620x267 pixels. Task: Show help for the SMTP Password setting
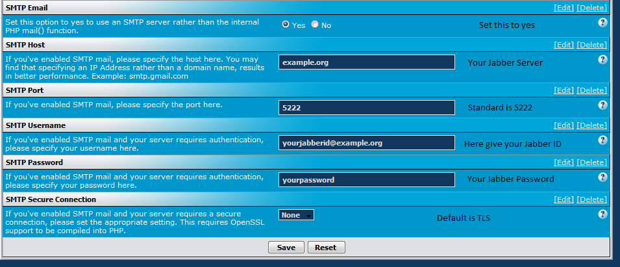coord(602,177)
